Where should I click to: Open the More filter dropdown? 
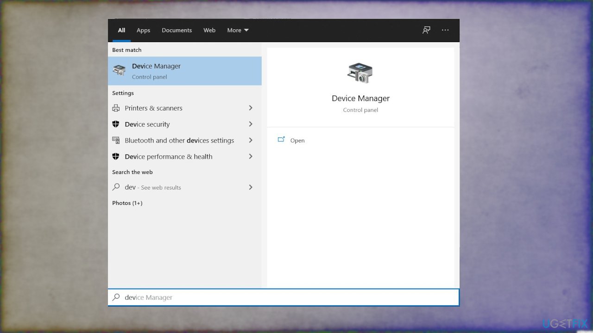click(238, 30)
